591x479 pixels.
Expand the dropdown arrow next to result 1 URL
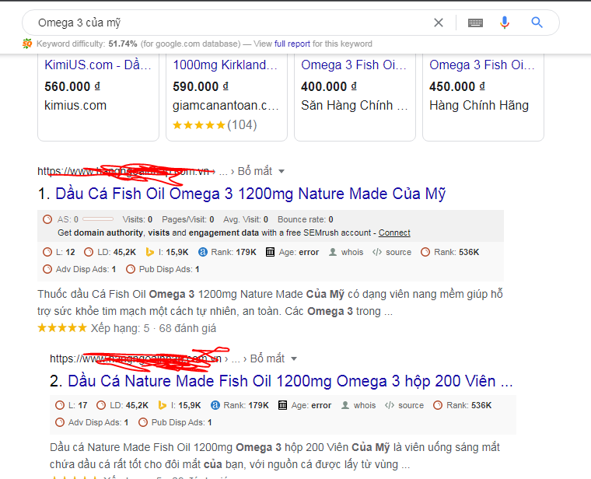pyautogui.click(x=282, y=172)
